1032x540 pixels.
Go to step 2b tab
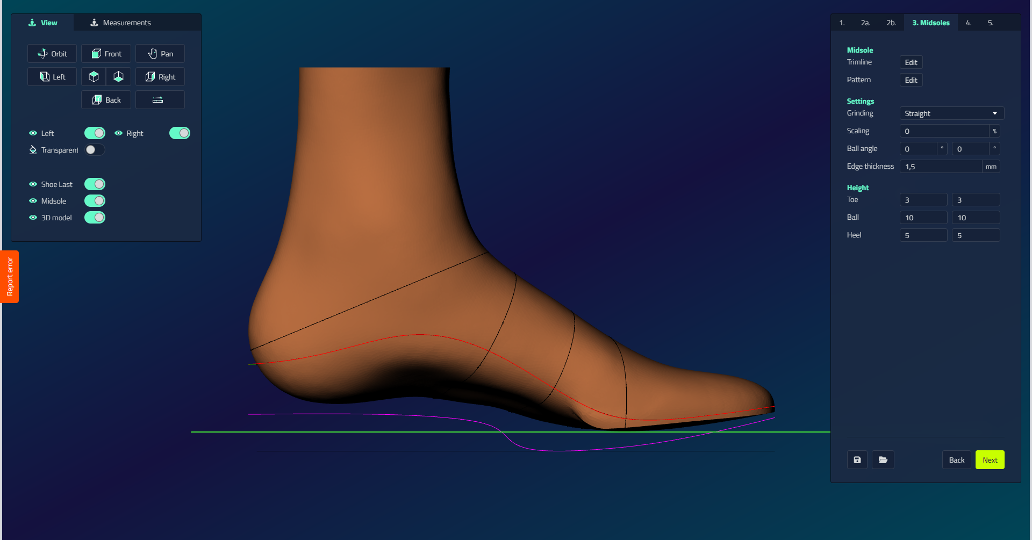pos(891,23)
